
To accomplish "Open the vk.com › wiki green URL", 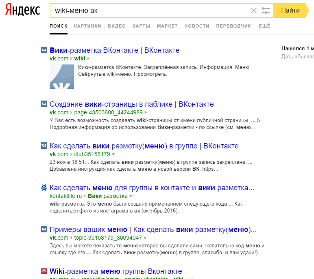I will tap(67, 58).
